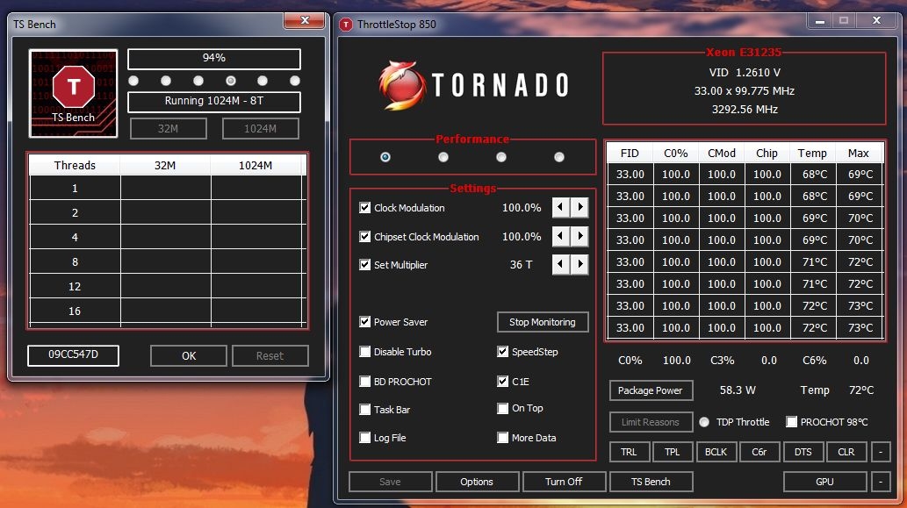Increase Clock Modulation with right arrow
The width and height of the screenshot is (907, 508).
click(x=579, y=207)
